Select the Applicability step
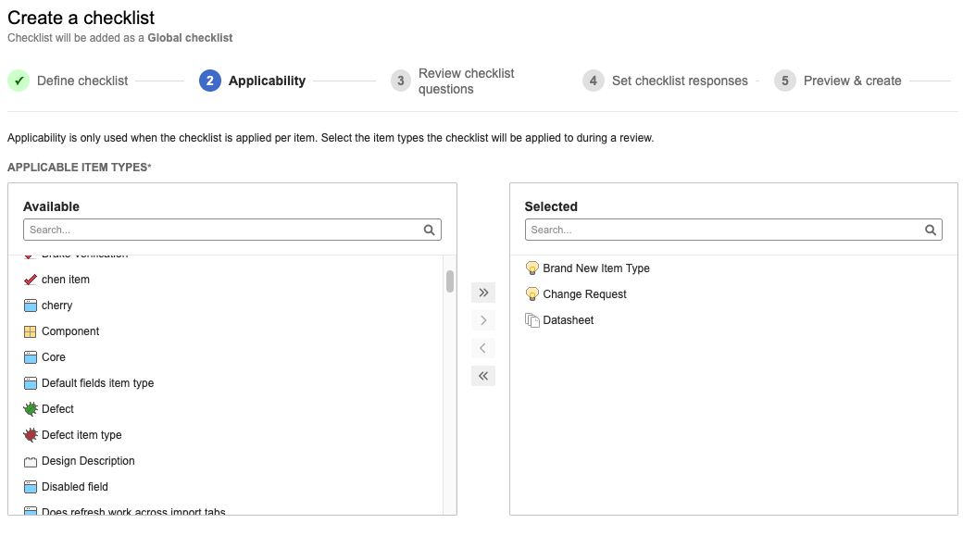 [267, 81]
